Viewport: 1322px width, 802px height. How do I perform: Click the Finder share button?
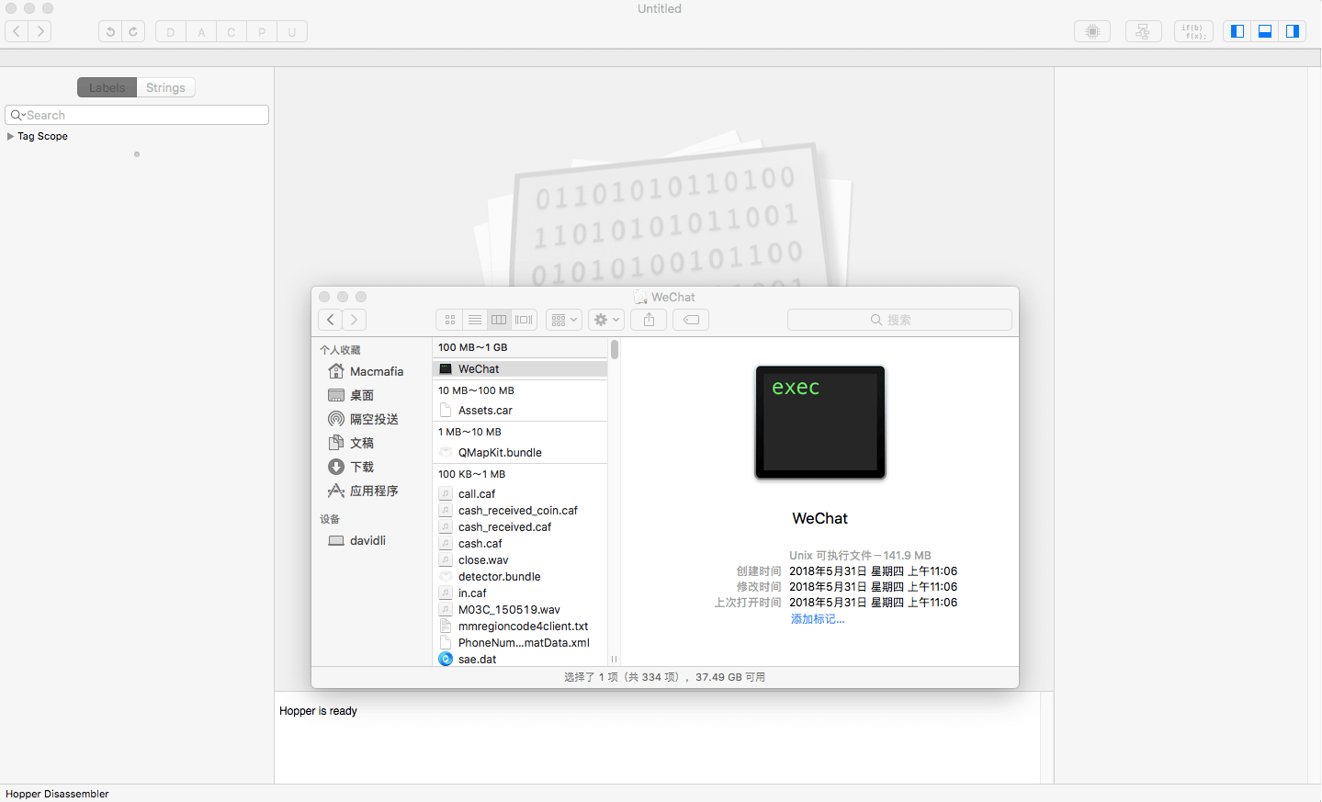click(x=649, y=320)
